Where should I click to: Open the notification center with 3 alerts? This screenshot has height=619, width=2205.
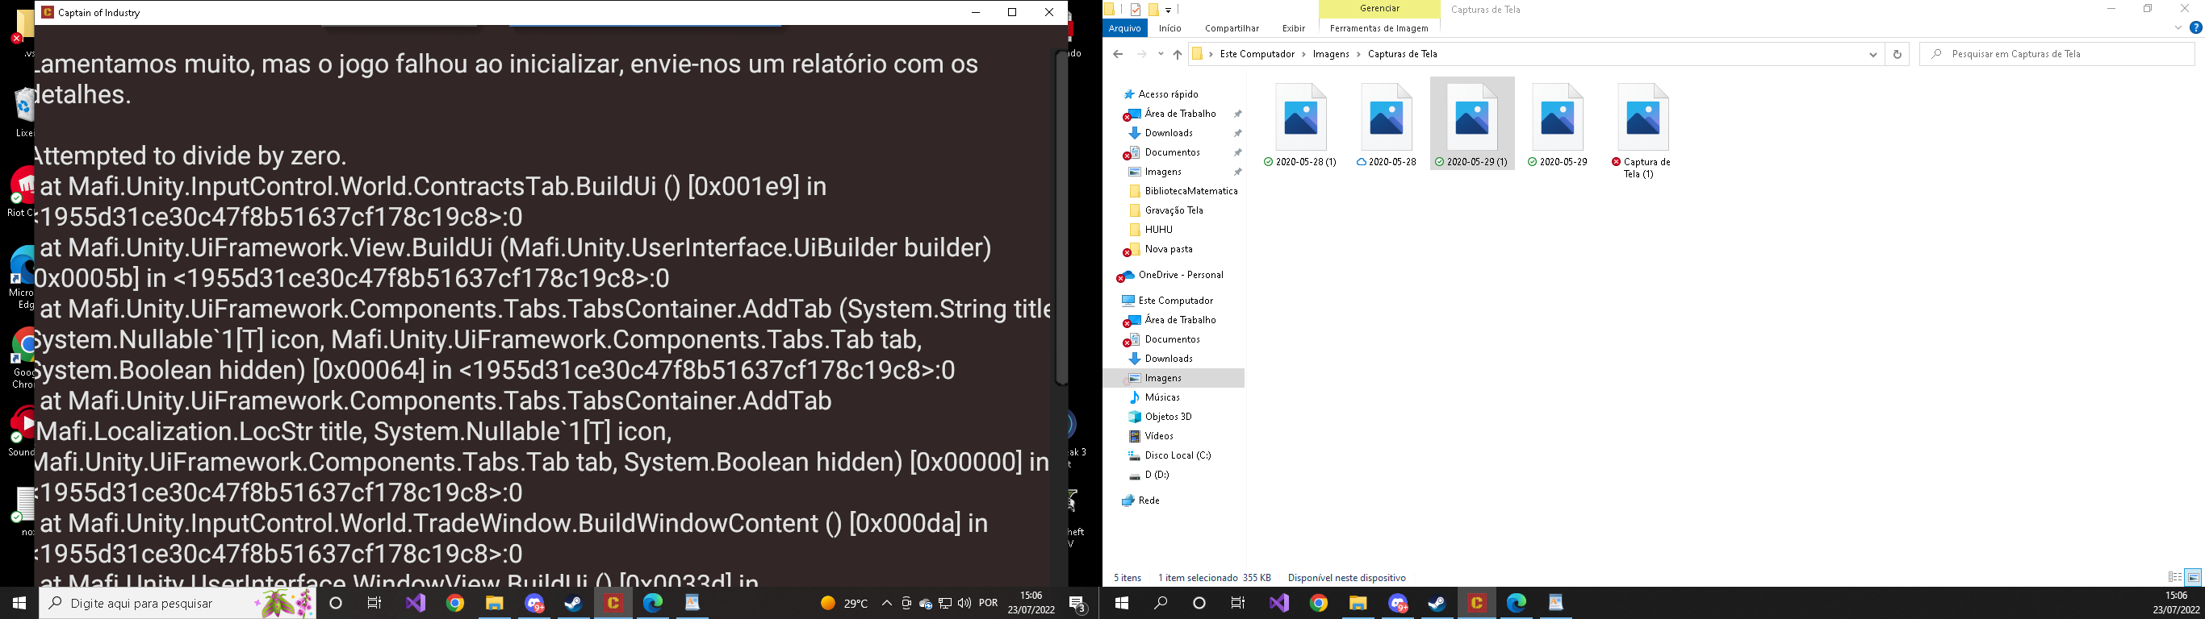[1078, 603]
